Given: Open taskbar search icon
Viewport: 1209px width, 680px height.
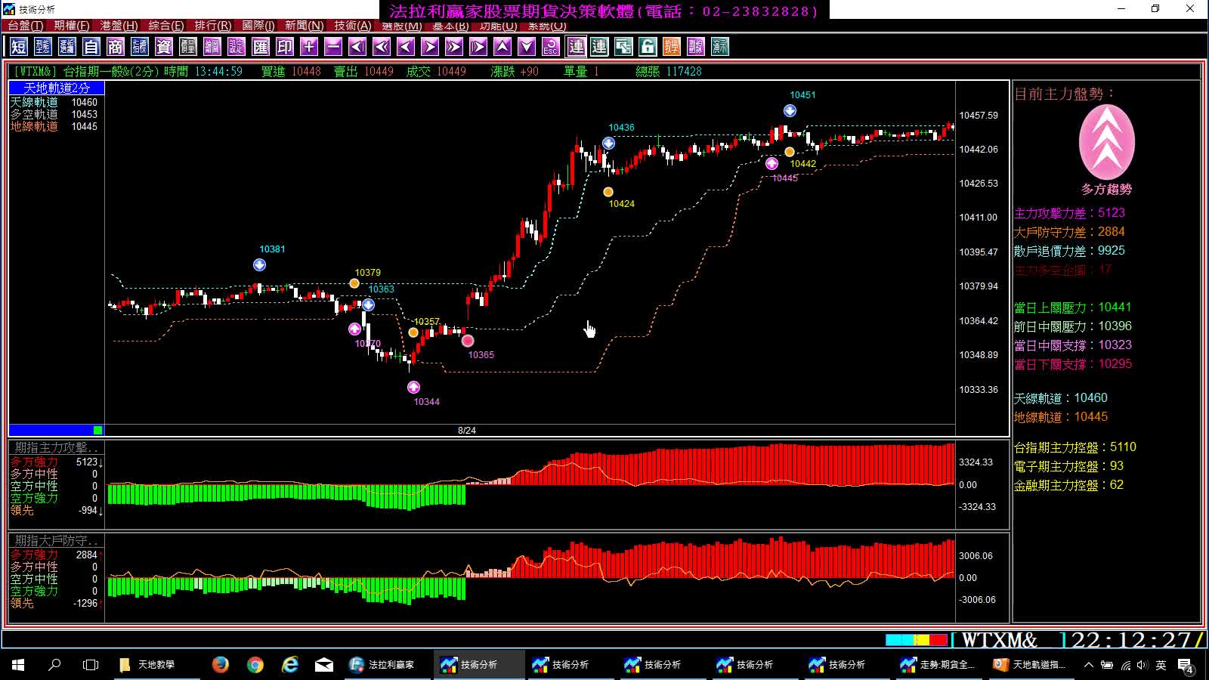Looking at the screenshot, I should (x=54, y=665).
